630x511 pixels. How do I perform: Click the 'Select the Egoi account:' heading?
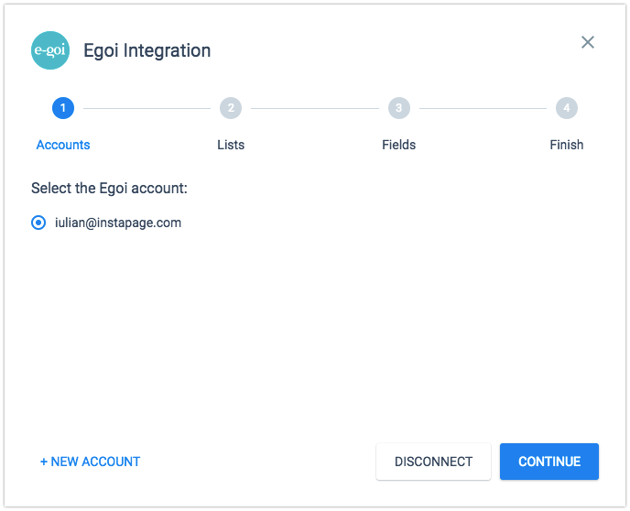pos(109,188)
